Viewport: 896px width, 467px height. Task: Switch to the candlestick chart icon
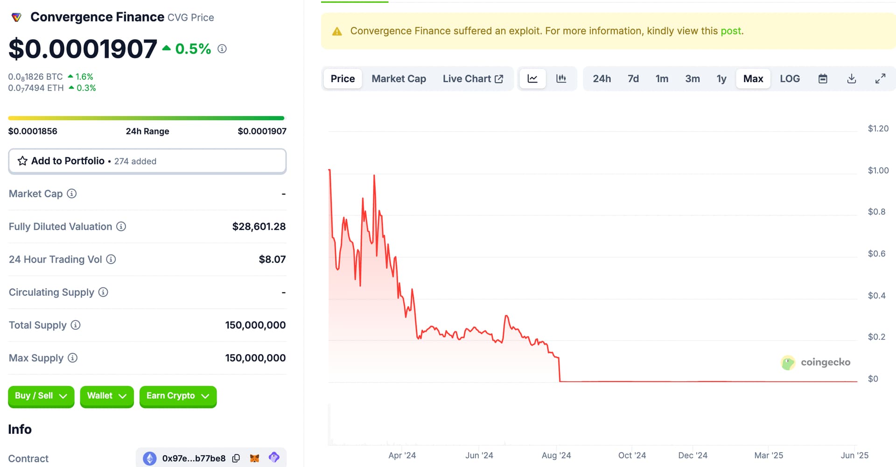[561, 79]
